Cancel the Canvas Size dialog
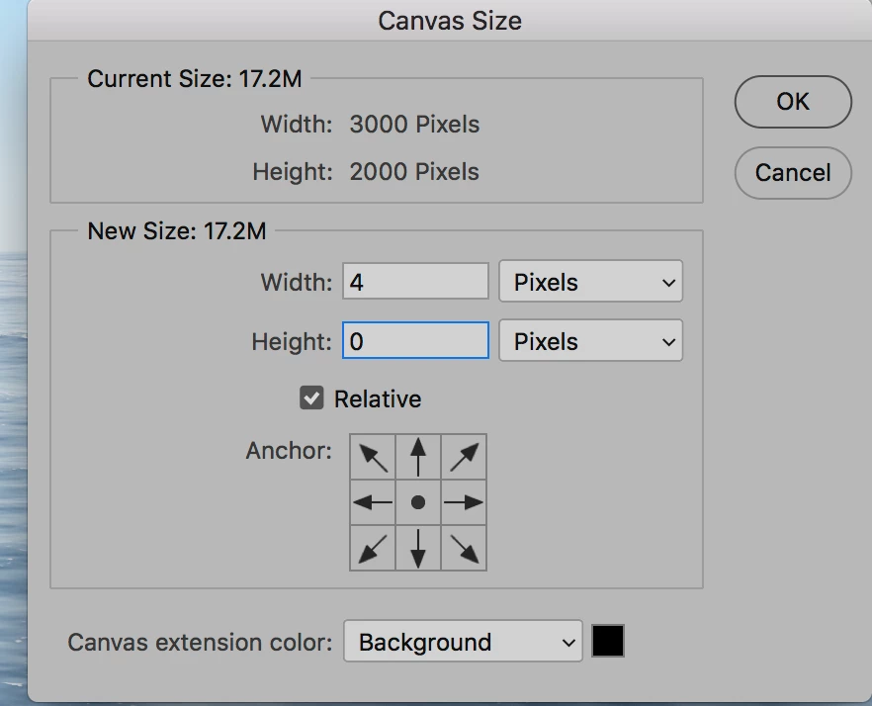The image size is (872, 706). click(793, 173)
